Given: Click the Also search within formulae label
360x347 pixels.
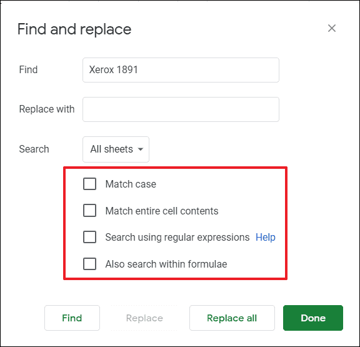Looking at the screenshot, I should (166, 264).
